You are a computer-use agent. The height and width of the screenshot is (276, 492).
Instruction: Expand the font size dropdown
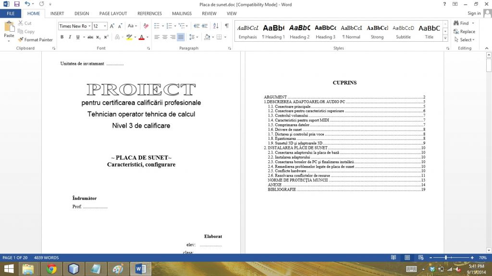(105, 26)
